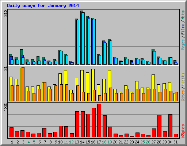Click green weekend day label '19'
The width and height of the screenshot is (187, 146).
[x=110, y=142]
